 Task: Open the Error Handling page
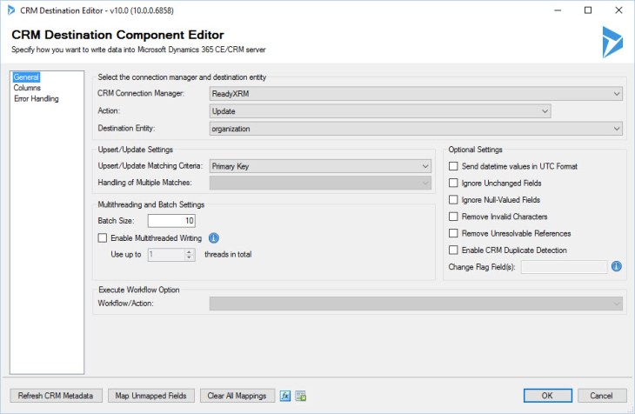point(36,98)
